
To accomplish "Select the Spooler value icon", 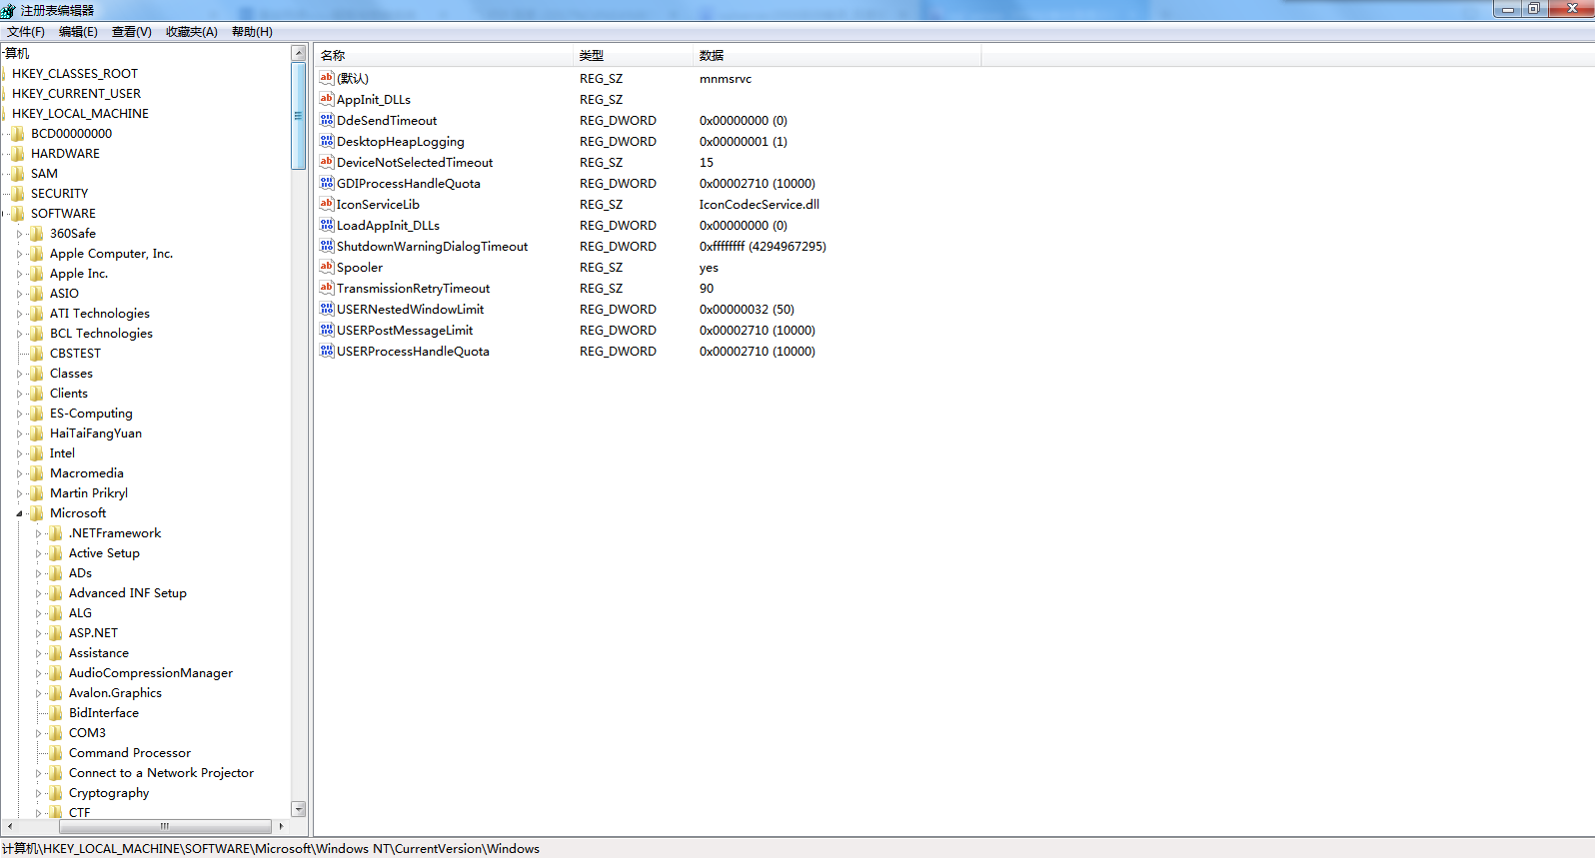I will pyautogui.click(x=326, y=267).
